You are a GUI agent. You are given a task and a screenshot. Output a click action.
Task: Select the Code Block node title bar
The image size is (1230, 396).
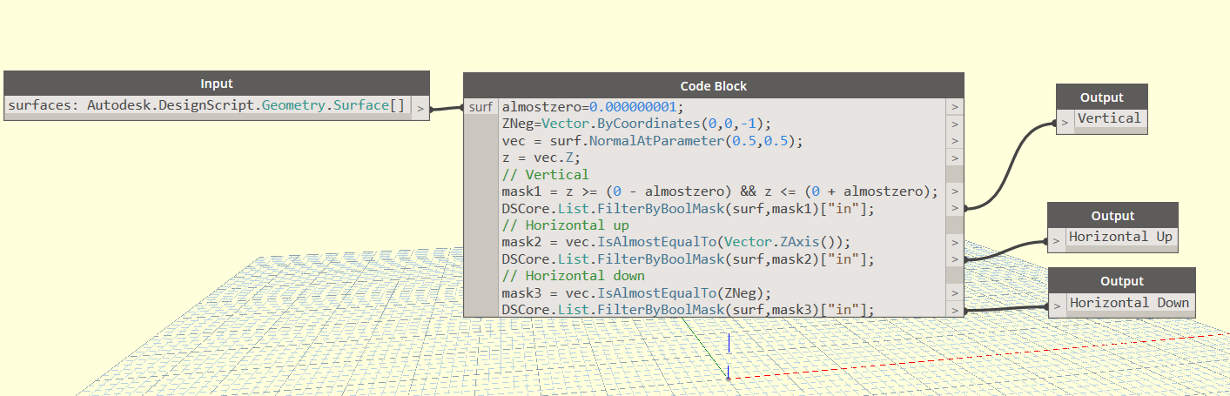pos(713,85)
